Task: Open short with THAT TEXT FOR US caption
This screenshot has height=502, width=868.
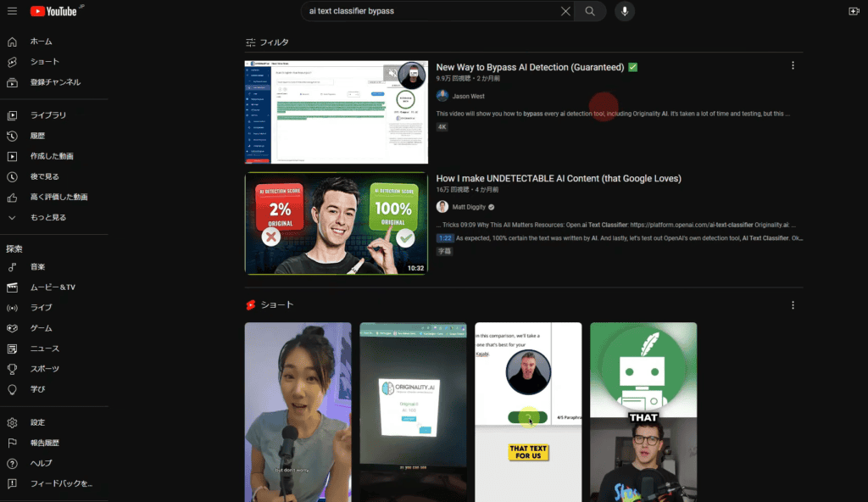Action: point(528,412)
